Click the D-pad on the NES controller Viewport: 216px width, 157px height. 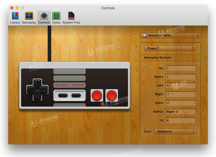[x=37, y=90]
